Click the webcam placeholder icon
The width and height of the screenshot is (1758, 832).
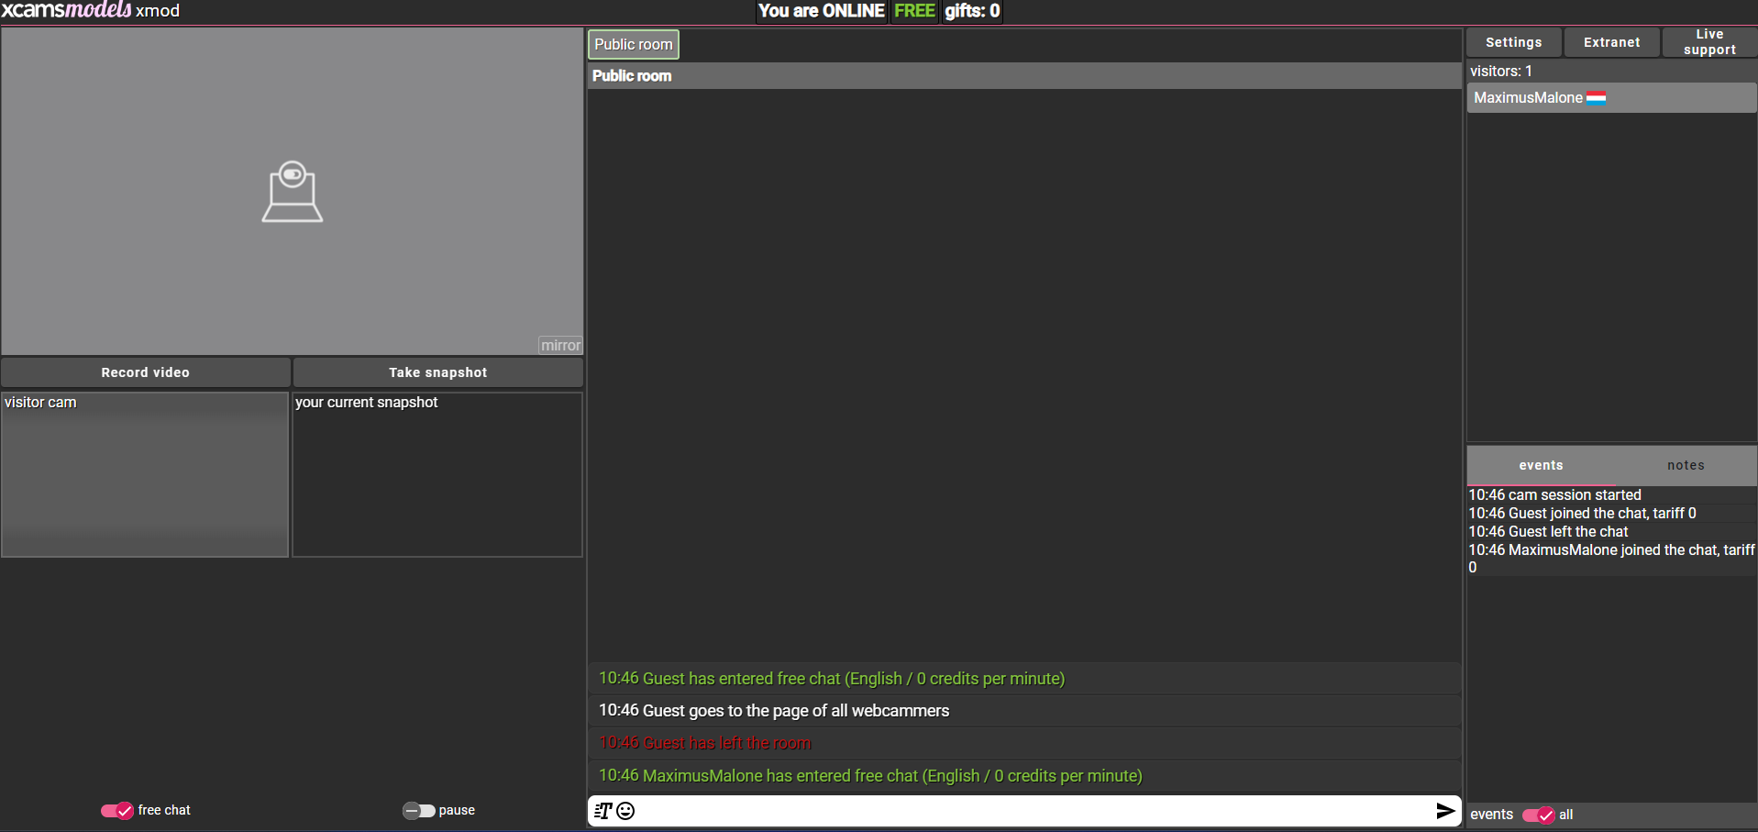[292, 192]
